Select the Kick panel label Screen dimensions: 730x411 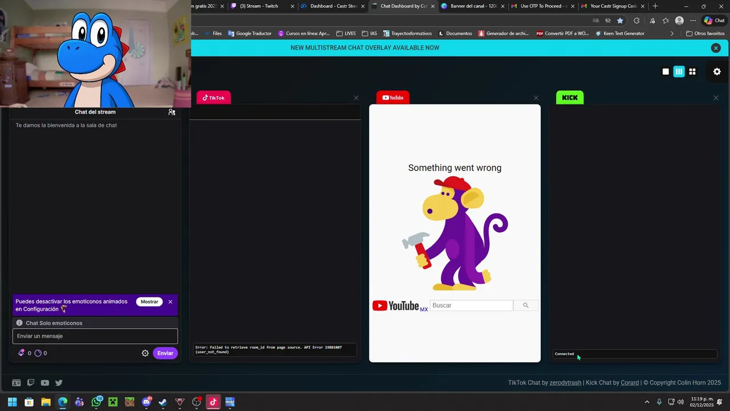pyautogui.click(x=570, y=98)
